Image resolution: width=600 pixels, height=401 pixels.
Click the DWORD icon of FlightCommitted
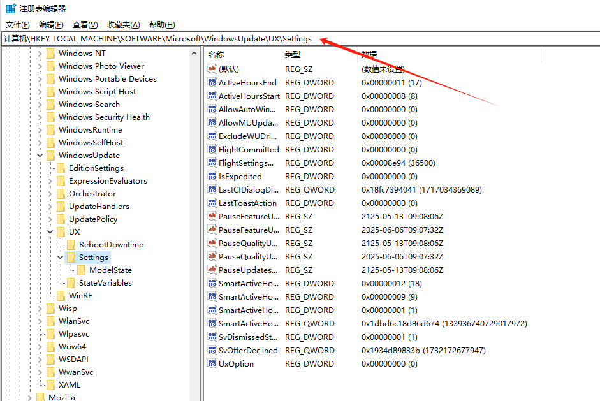212,149
